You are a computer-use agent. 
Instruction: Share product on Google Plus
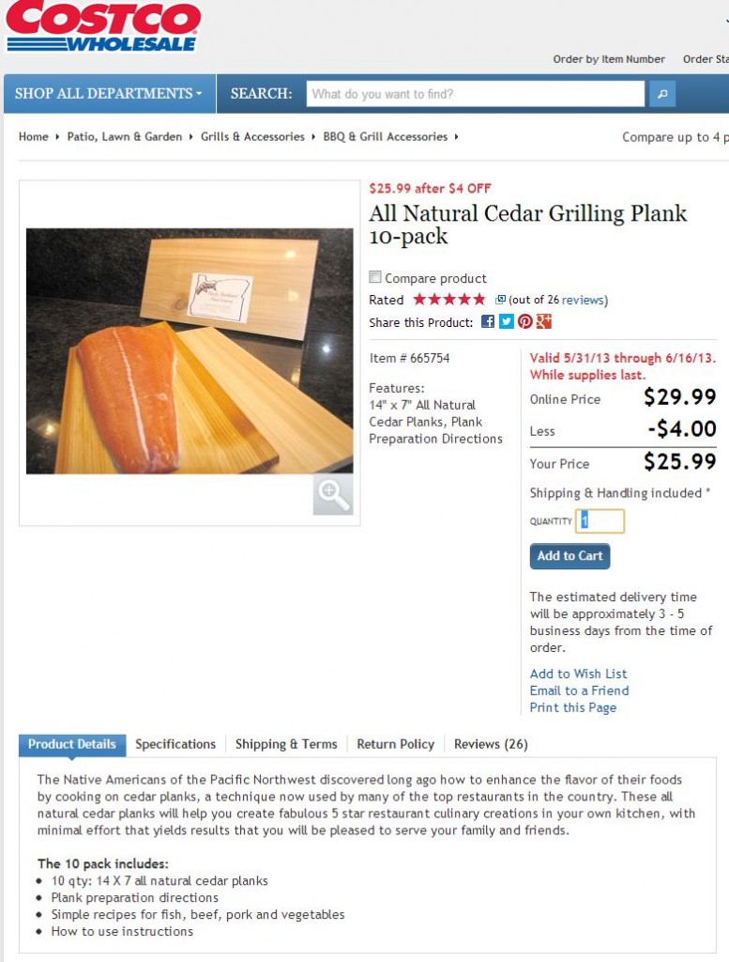[x=544, y=322]
